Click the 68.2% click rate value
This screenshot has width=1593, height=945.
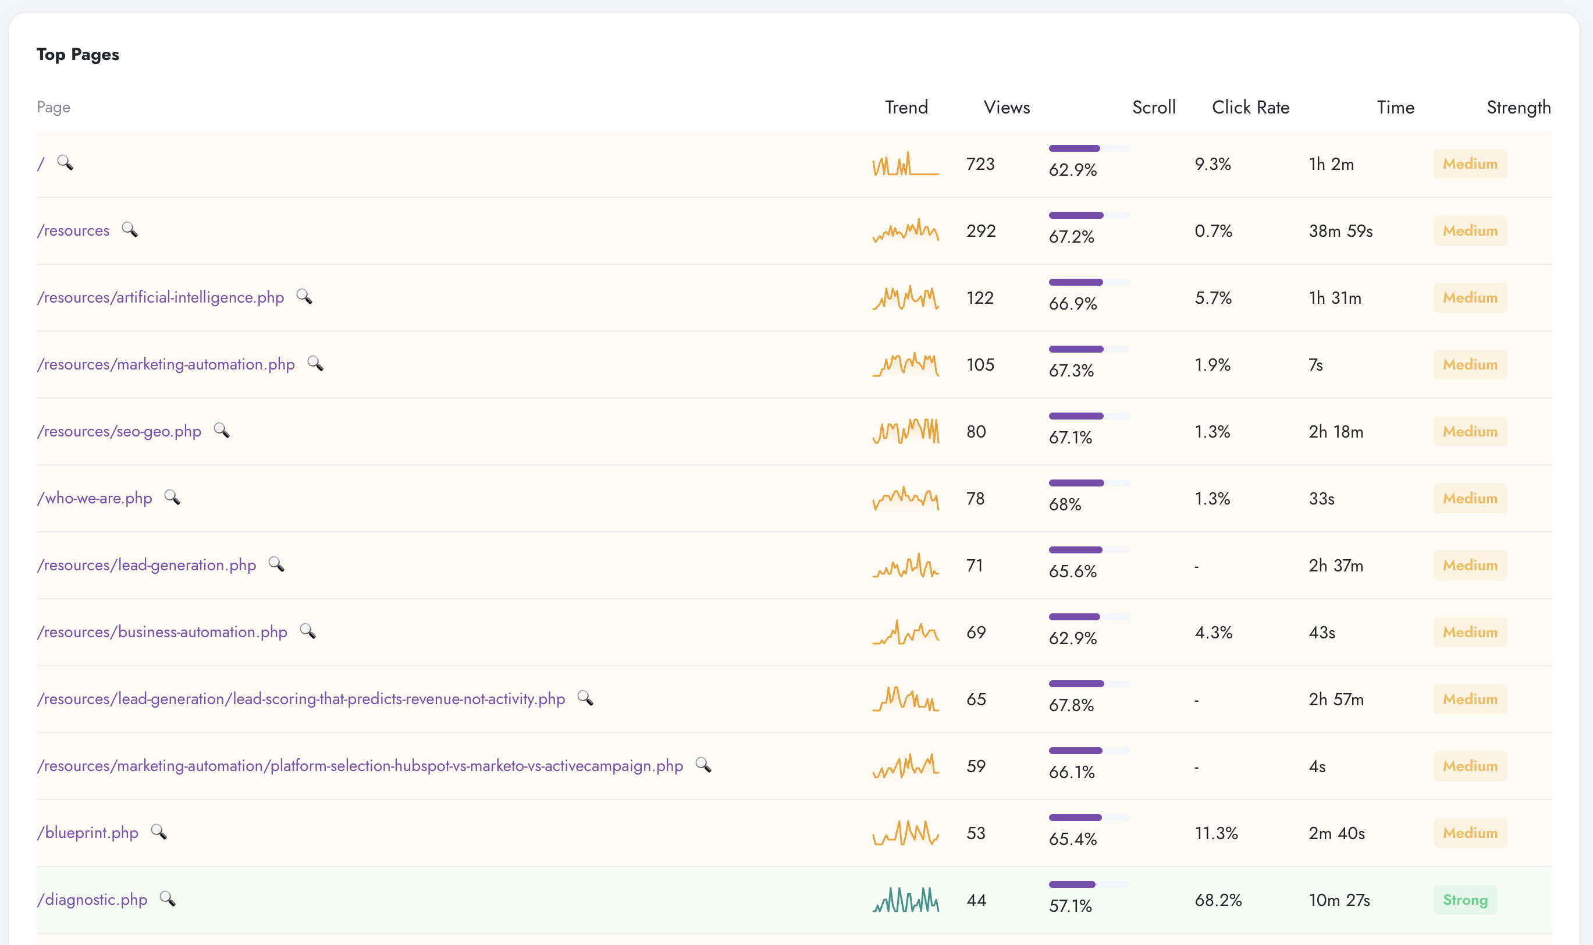coord(1218,900)
